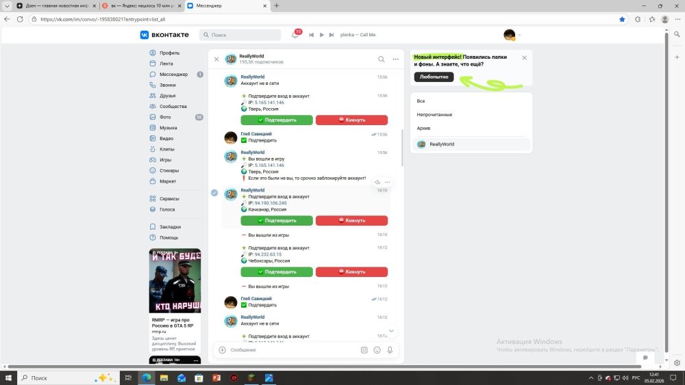Skip to the next track in the header player
This screenshot has height=385, width=685.
(332, 35)
